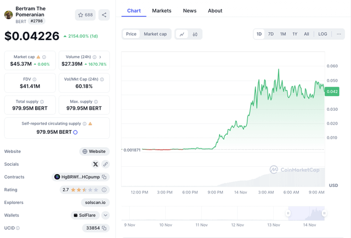Switch to the Markets tab
This screenshot has height=238, width=351.
coord(162,10)
